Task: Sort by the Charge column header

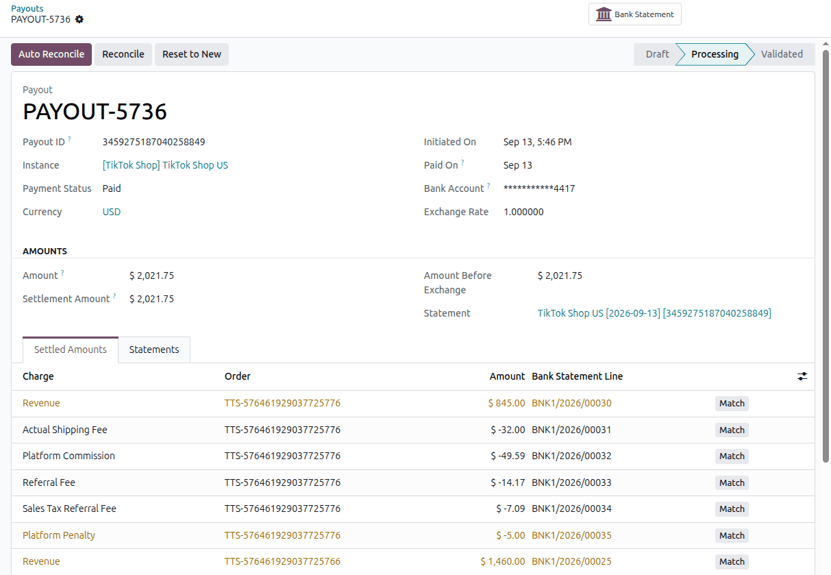Action: [x=38, y=376]
